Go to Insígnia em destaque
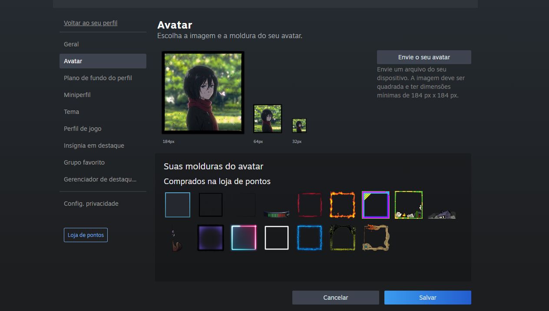 coord(103,146)
